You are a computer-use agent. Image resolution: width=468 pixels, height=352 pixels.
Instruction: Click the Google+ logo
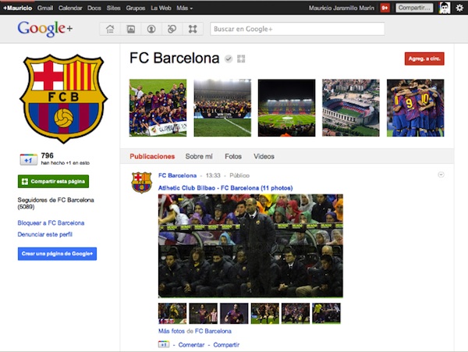click(x=45, y=29)
